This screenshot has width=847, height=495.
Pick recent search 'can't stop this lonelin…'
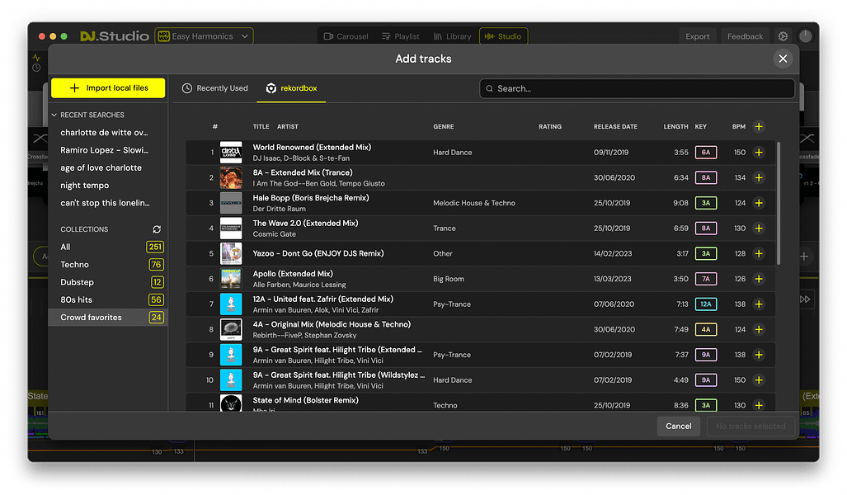[x=105, y=203]
